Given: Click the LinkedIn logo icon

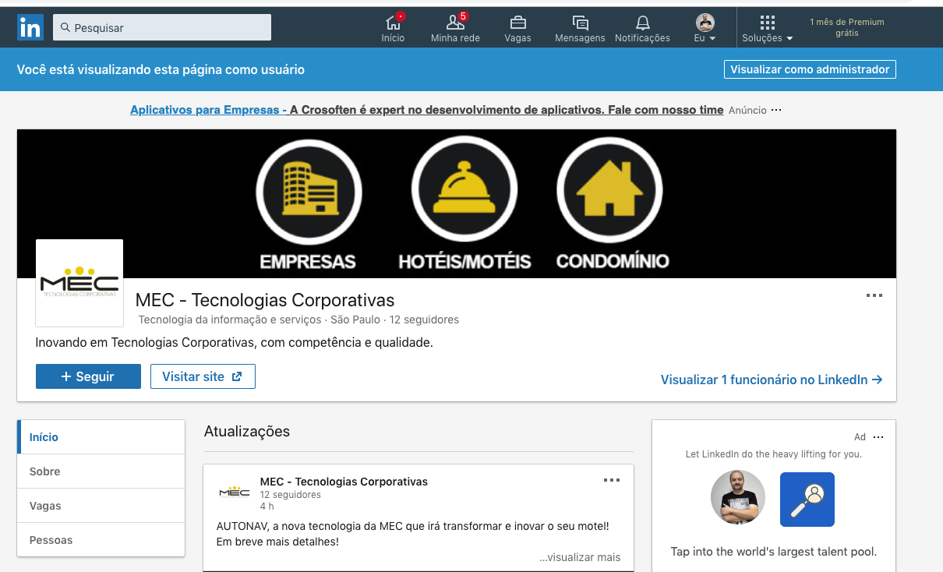Looking at the screenshot, I should (x=30, y=27).
